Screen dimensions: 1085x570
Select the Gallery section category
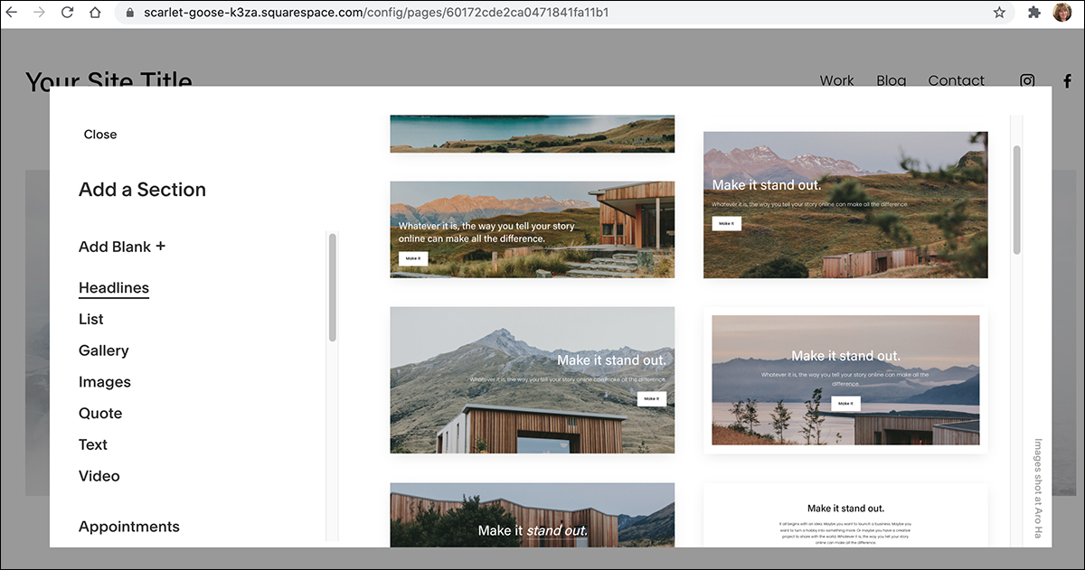(104, 350)
